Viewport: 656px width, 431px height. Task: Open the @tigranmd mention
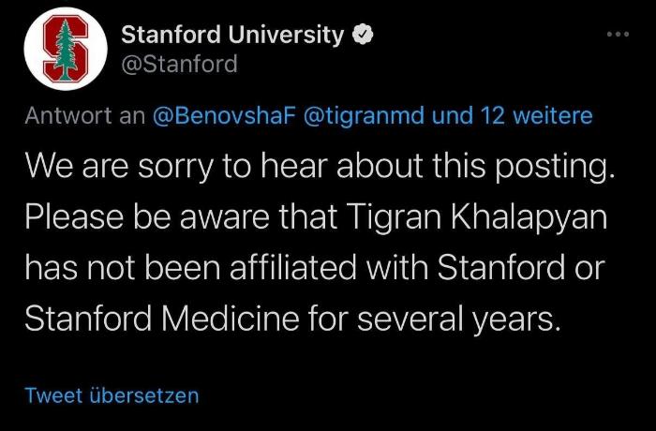pyautogui.click(x=364, y=115)
